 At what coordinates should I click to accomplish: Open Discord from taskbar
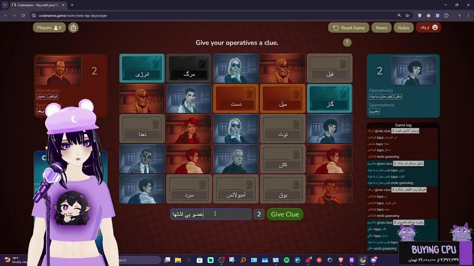click(374, 260)
